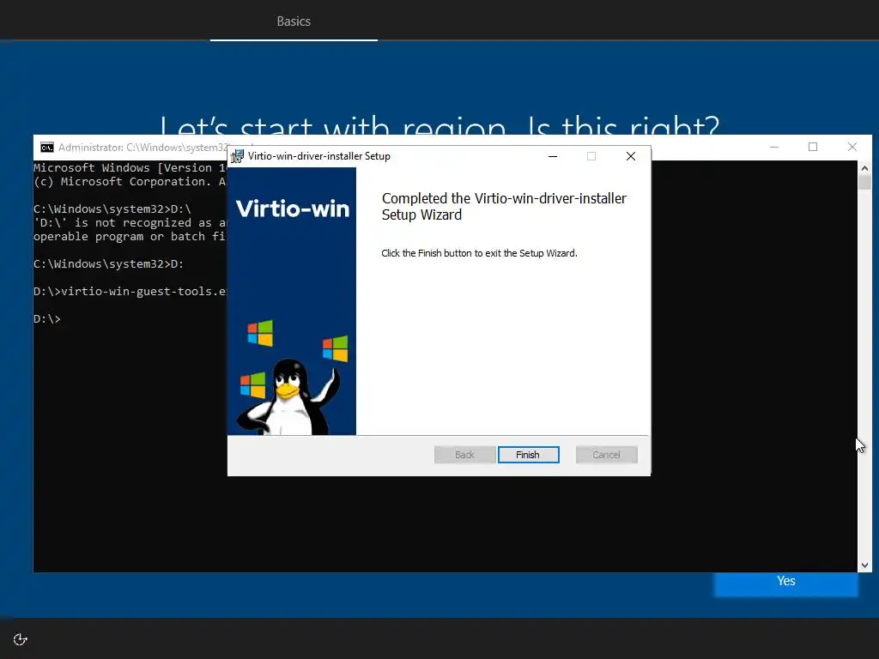Select the Basics tab at top

(x=294, y=21)
